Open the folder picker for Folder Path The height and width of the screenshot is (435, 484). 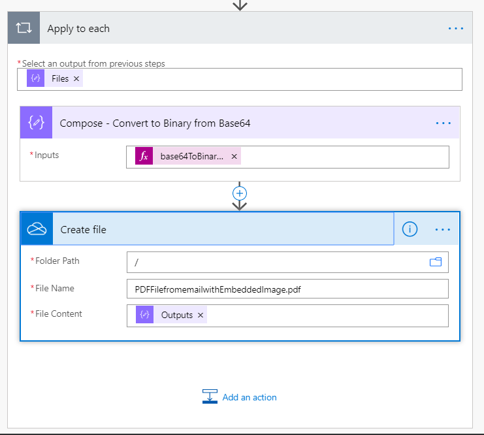pyautogui.click(x=435, y=262)
